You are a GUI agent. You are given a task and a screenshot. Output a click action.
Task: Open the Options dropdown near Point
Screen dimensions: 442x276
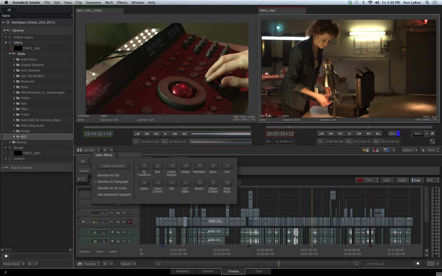pos(410,150)
